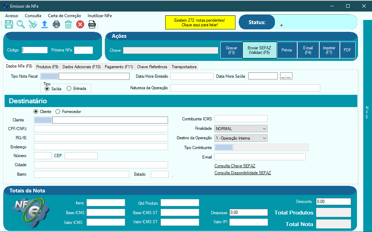372x232 pixels.
Task: Select the Entrada radio button
Action: 69,89
